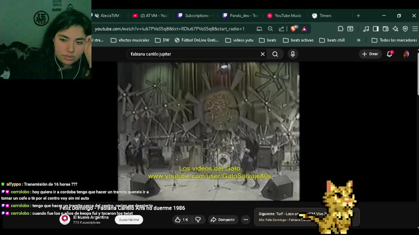Switch to the Subscriptions Twitch tab
Viewport: 419px width, 235px height.
point(195,16)
